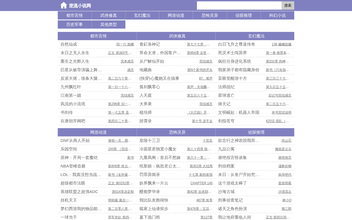The width and height of the screenshot is (352, 220).
Task: Open the novel 入天庭
Action: coord(145,95)
